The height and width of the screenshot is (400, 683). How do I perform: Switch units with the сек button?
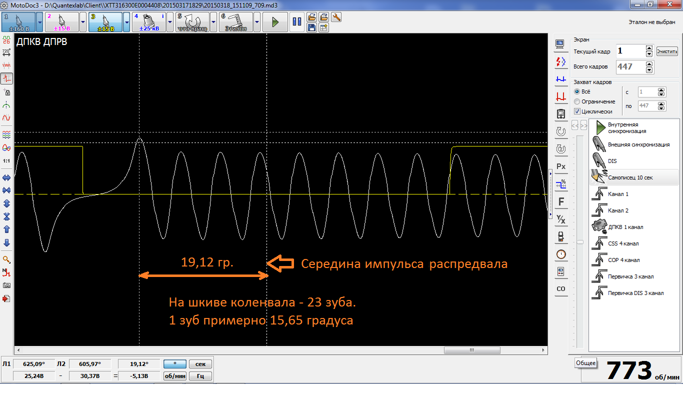tap(200, 364)
